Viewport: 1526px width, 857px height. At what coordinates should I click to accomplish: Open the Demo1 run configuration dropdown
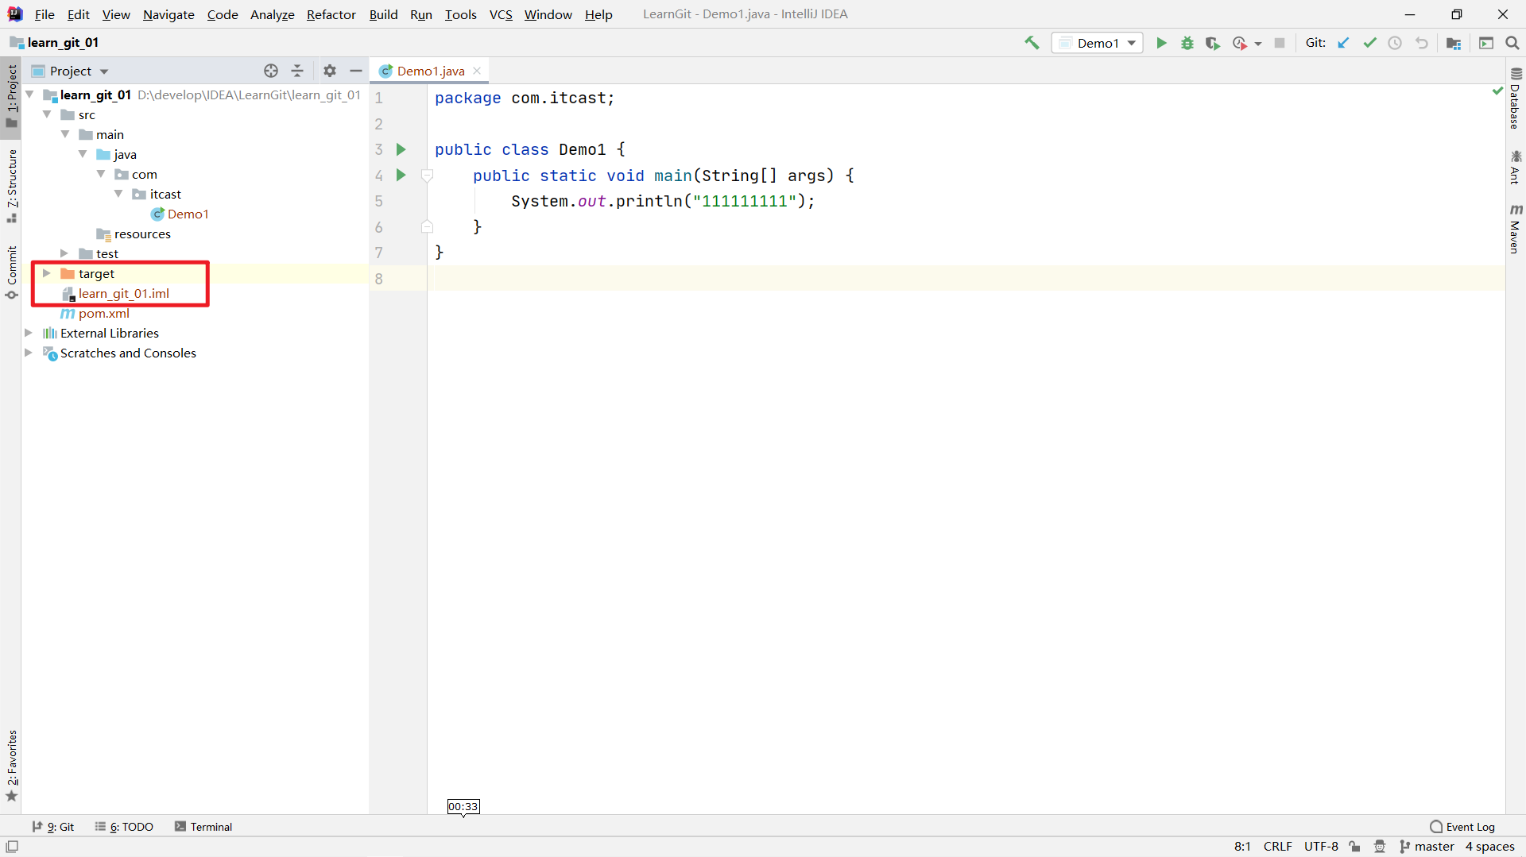click(1098, 43)
